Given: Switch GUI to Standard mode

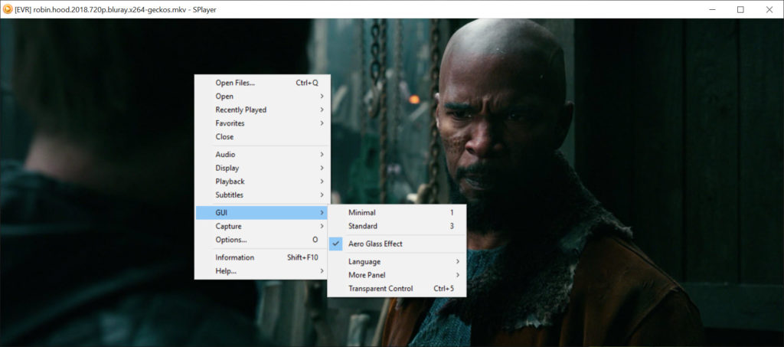Looking at the screenshot, I should tap(397, 226).
